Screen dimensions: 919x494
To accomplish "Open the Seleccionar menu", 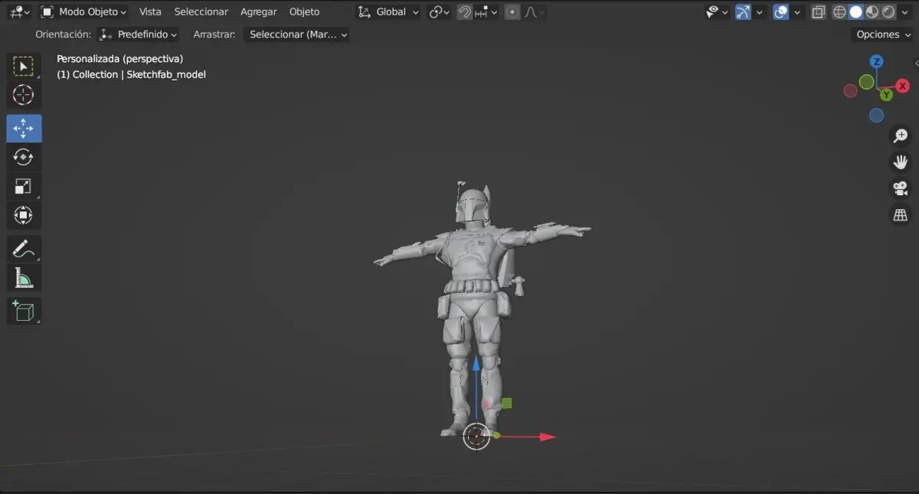I will click(x=201, y=12).
